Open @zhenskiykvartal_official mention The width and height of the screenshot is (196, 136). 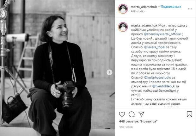[x=162, y=34]
